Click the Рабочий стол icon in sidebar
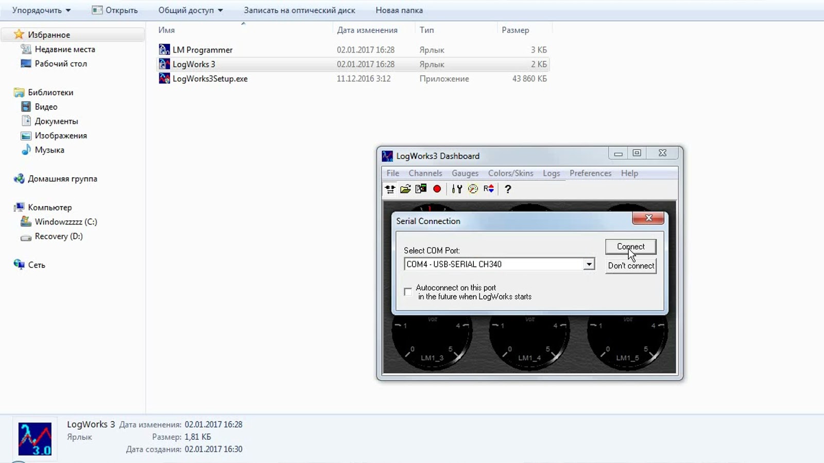 26,63
